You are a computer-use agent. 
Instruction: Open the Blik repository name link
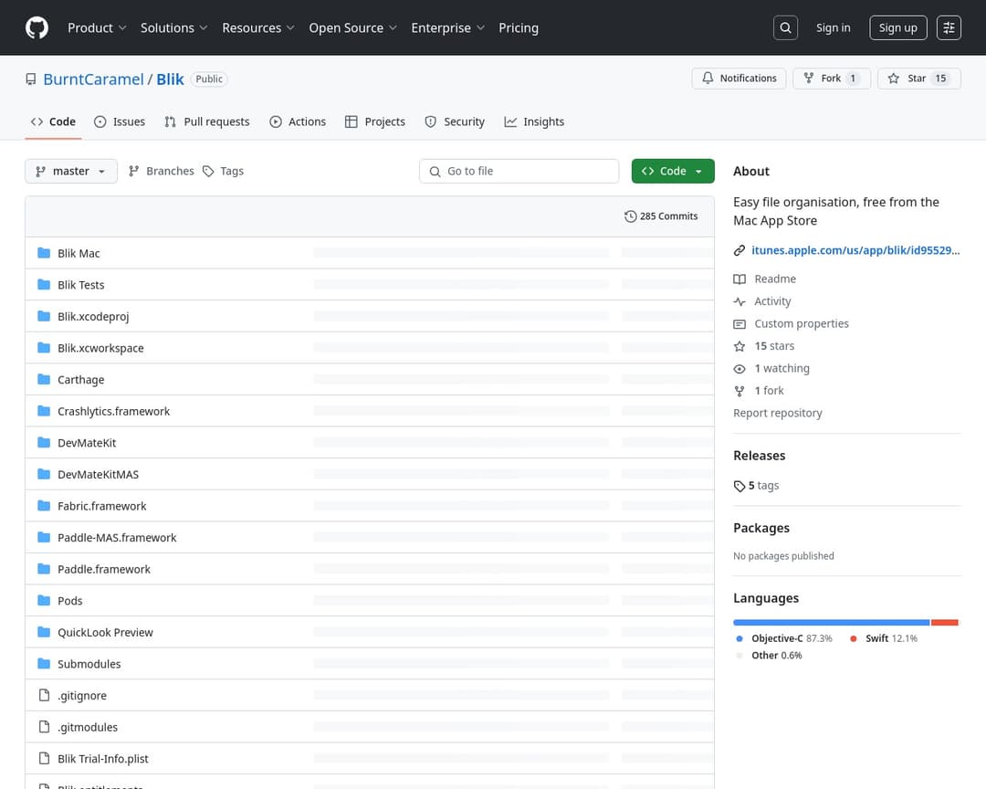[170, 79]
